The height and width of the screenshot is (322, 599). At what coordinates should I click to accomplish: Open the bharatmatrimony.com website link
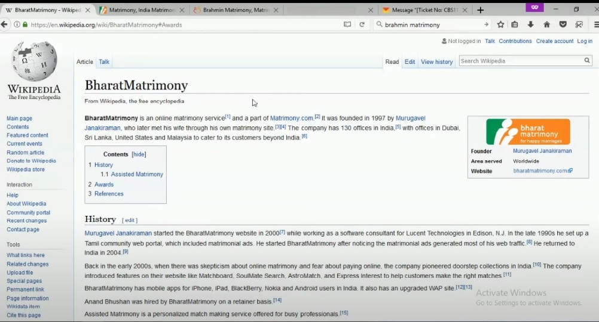(542, 171)
